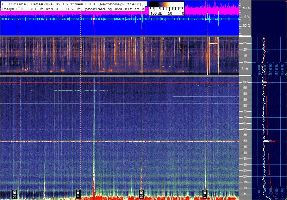Click the '60' tick on the E-field frequency axis
This screenshot has height=200, width=287.
(245, 129)
